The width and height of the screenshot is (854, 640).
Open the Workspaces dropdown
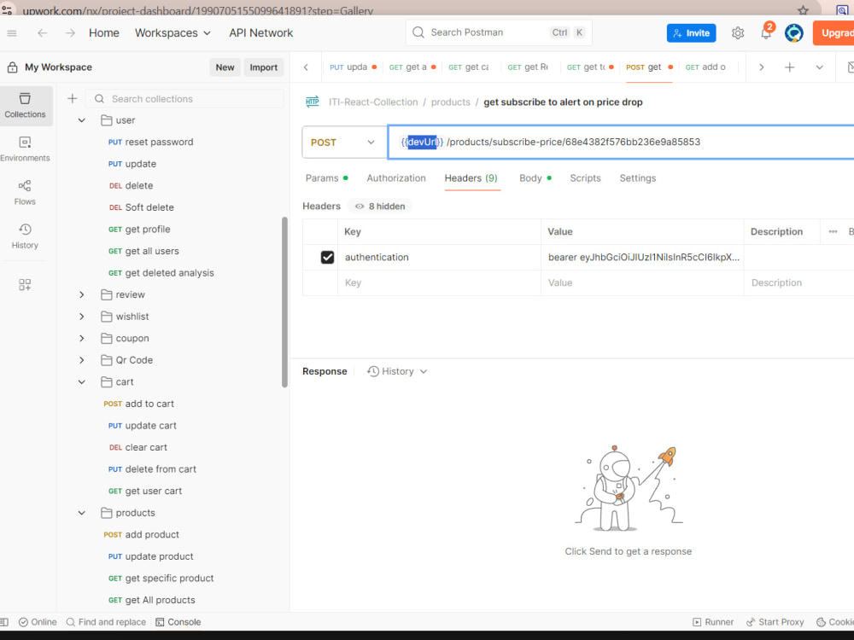[x=173, y=33]
